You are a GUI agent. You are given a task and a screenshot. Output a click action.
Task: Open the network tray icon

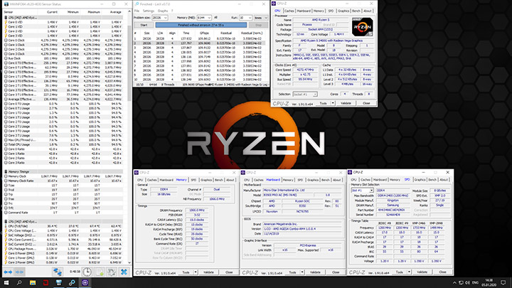[461, 283]
